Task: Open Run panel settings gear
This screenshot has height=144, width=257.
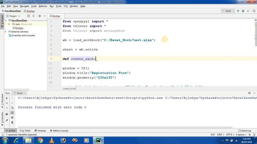Action: (x=249, y=93)
